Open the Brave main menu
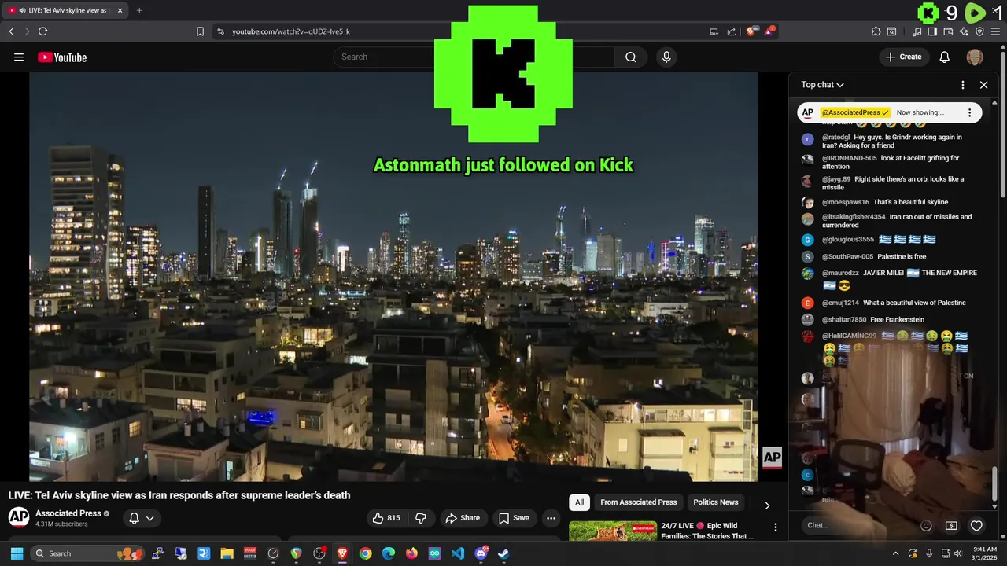This screenshot has width=1007, height=566. pos(995,31)
